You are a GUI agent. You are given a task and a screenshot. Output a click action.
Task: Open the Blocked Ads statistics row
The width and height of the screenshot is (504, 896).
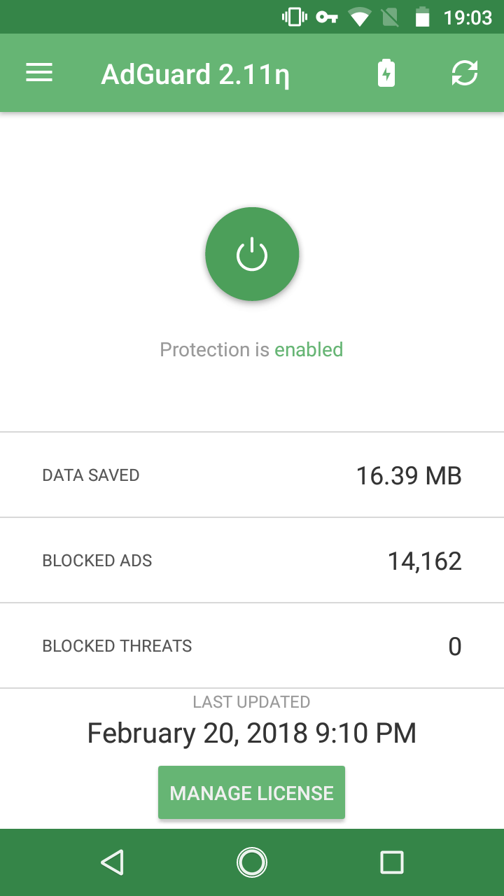pos(252,561)
